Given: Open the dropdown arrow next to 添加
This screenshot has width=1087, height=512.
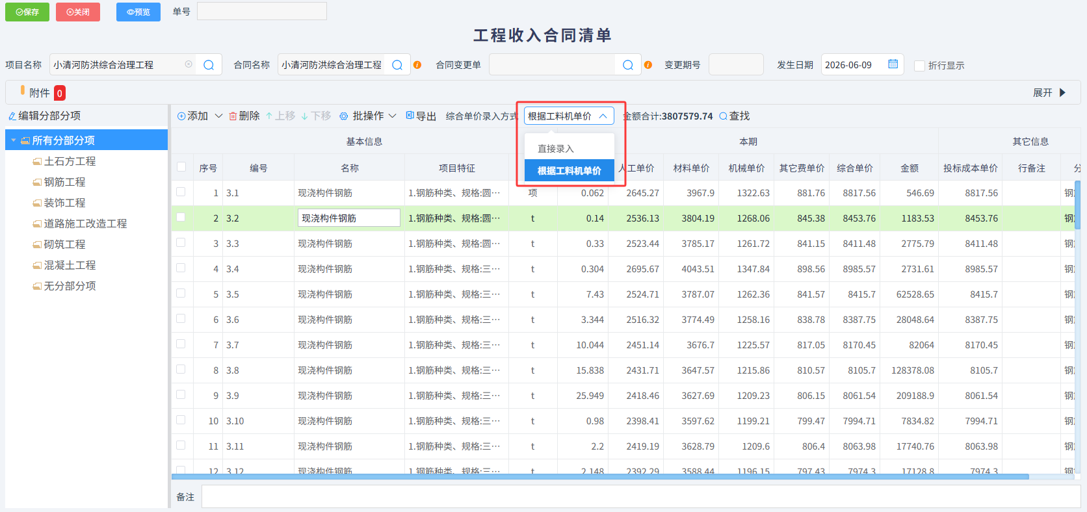Looking at the screenshot, I should point(218,116).
